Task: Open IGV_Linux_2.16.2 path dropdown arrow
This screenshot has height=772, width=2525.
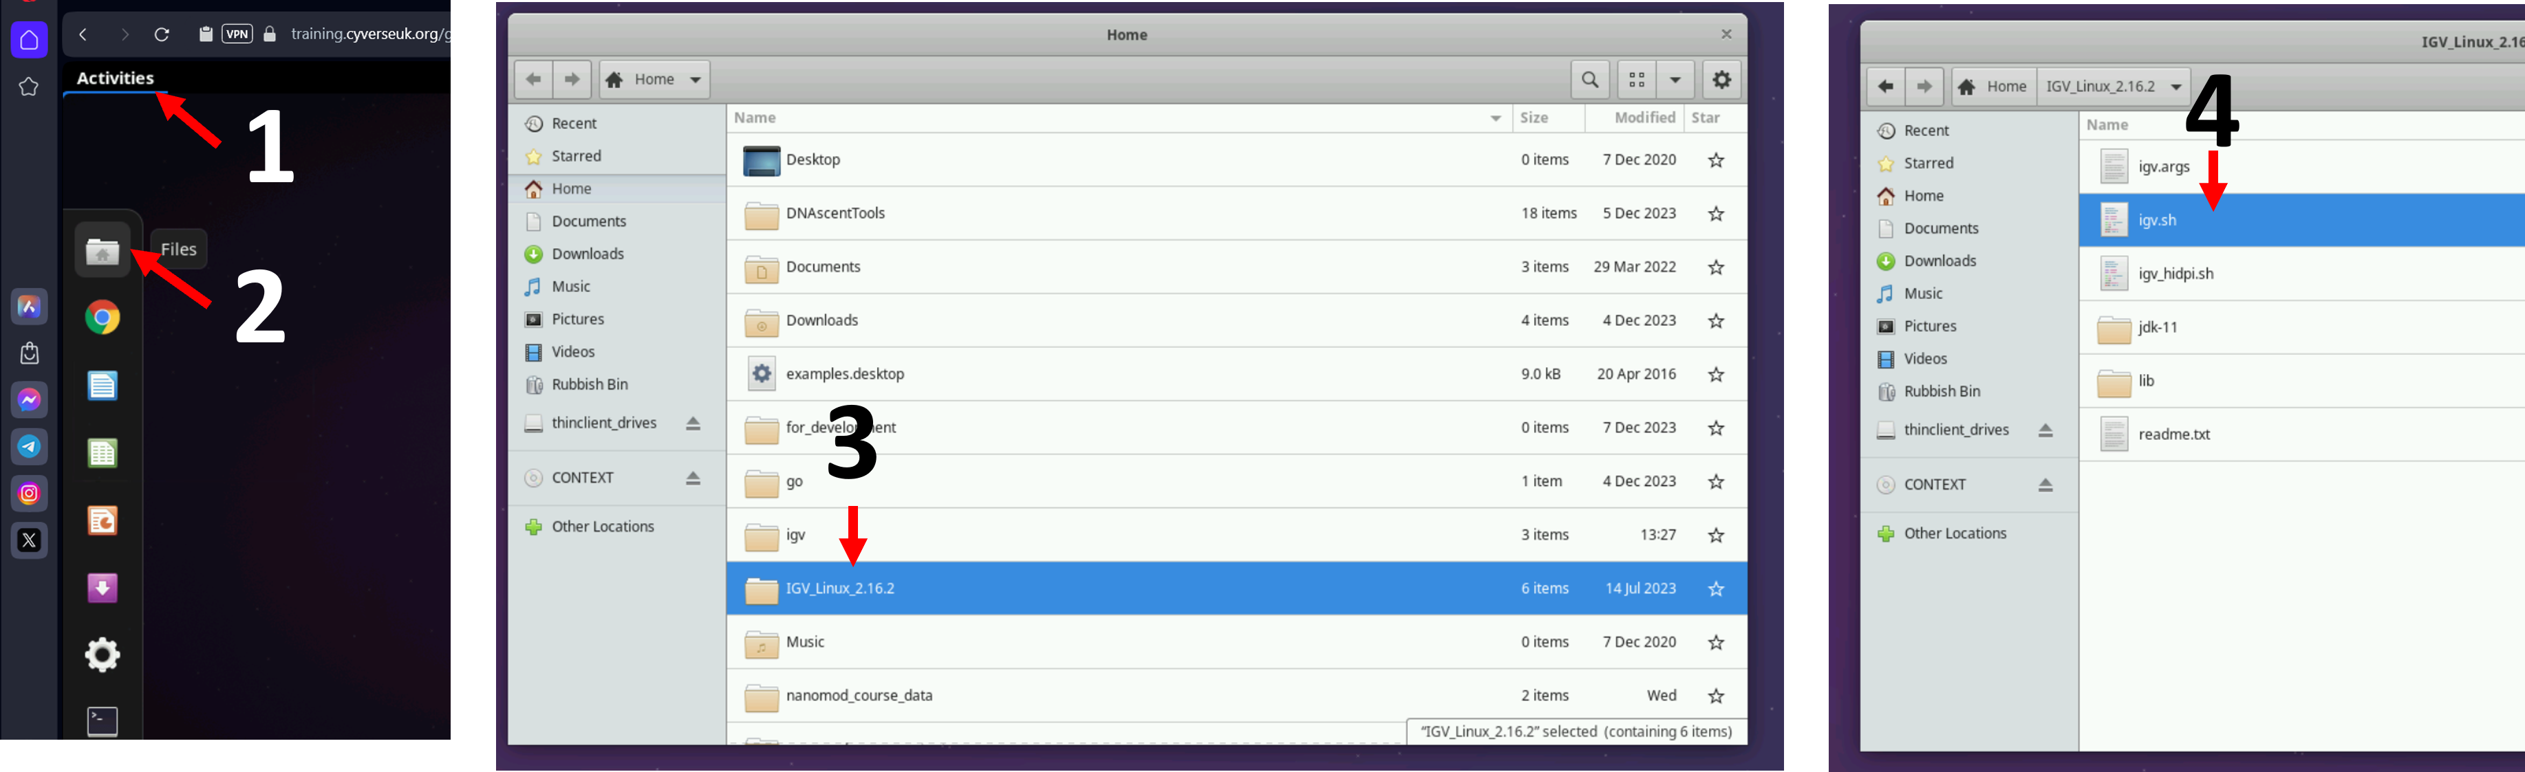Action: click(2176, 87)
